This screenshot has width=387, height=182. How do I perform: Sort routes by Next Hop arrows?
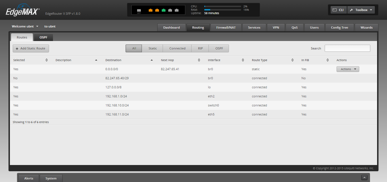(199, 60)
